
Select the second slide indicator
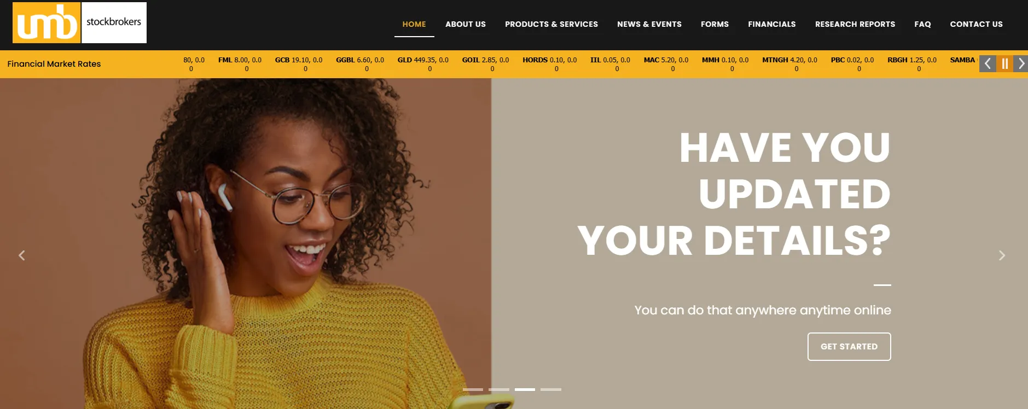click(499, 389)
